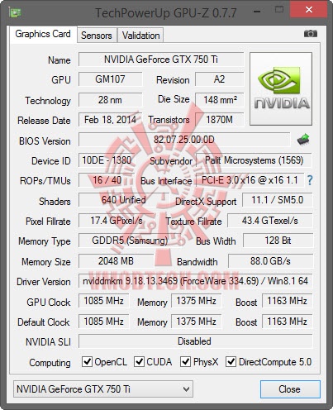Open the GPU selection dropdown
Viewport: 333px width, 410px height.
pos(103,389)
